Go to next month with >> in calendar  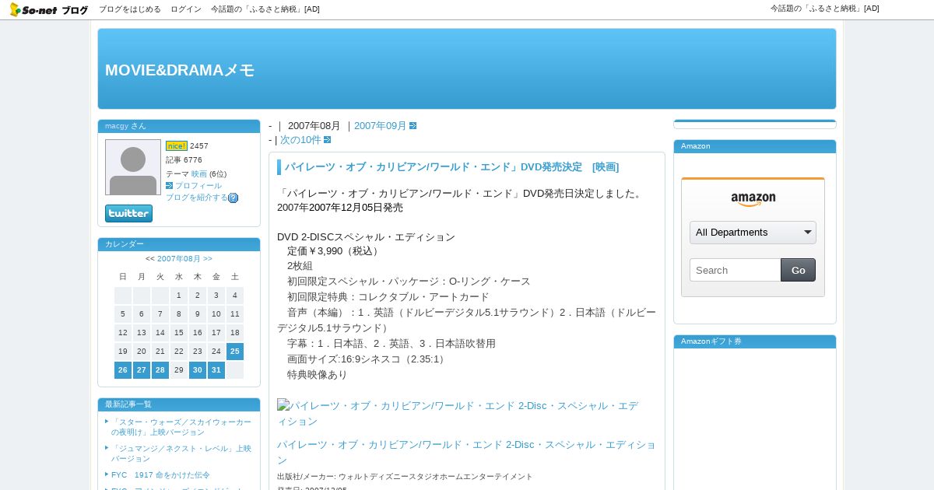[208, 259]
